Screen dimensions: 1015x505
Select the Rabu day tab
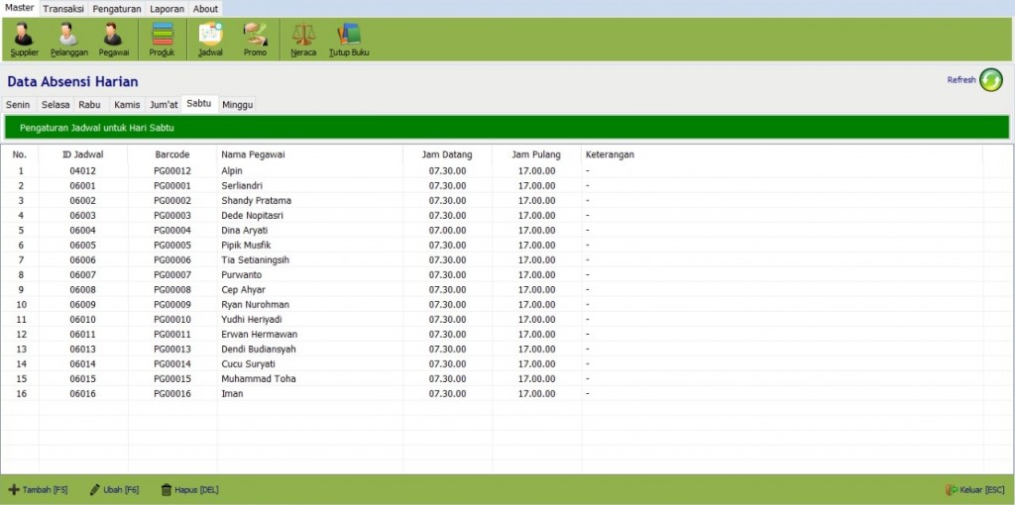tap(90, 105)
